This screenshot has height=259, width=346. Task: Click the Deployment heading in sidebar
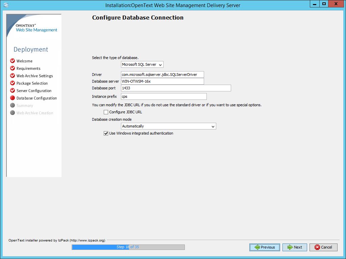coord(31,49)
